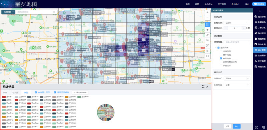Viewport: 267px width, 130px height.
Task: Open 地图爬虫 in the right sidebar
Action: coord(260,39)
